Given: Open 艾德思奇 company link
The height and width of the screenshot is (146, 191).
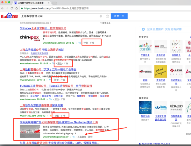Looking at the screenshot, I should [x=145, y=55].
